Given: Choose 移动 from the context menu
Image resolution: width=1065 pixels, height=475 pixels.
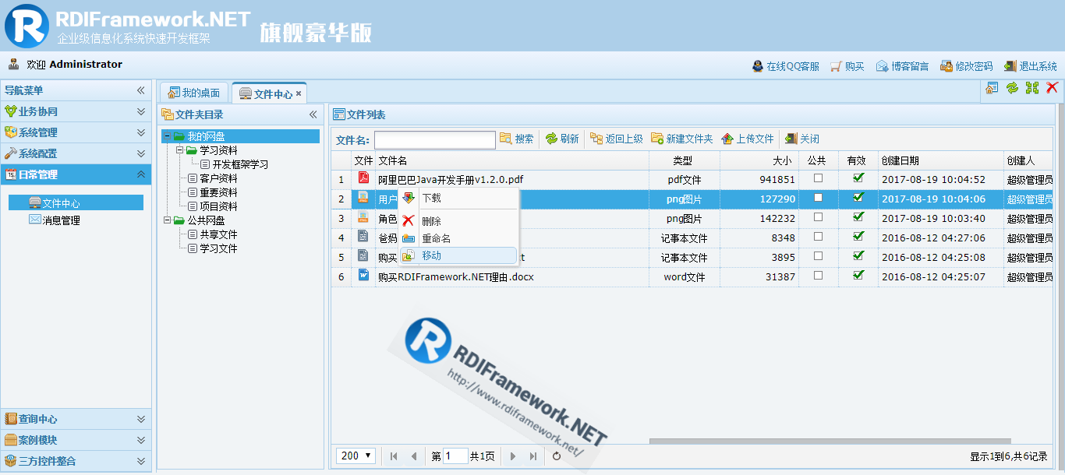Looking at the screenshot, I should 458,255.
